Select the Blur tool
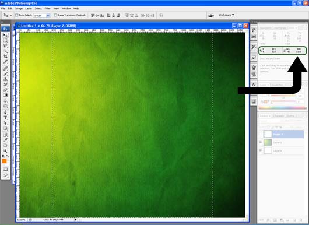 tap(5, 100)
